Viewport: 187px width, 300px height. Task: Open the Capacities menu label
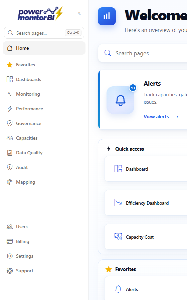(27, 138)
